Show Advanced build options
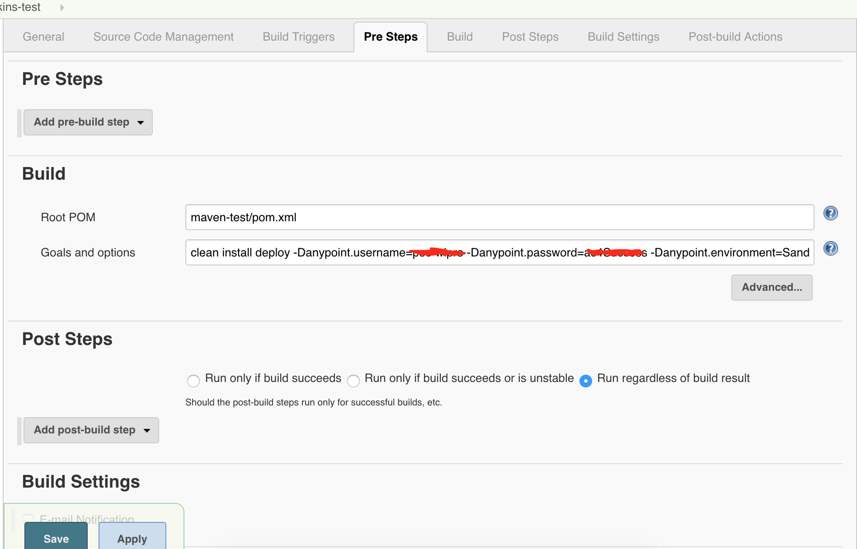Image resolution: width=857 pixels, height=549 pixels. pos(772,288)
